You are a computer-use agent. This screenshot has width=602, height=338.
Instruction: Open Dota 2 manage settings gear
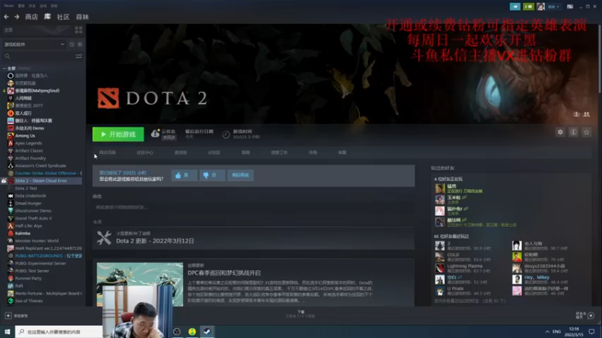pos(560,132)
